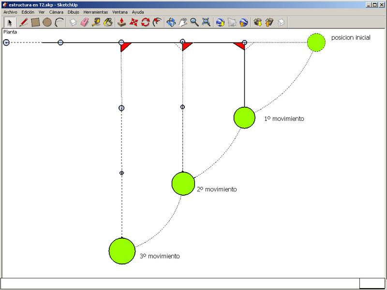This screenshot has width=387, height=290.
Task: Select the Arc tool
Action: (x=59, y=22)
